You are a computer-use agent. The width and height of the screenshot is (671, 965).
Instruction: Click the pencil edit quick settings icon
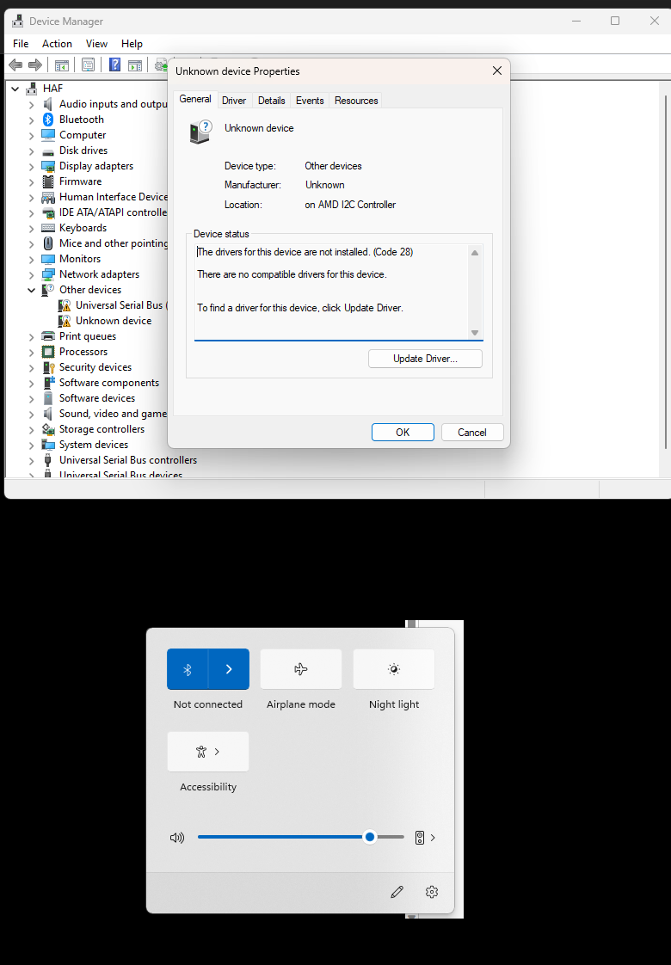click(397, 892)
